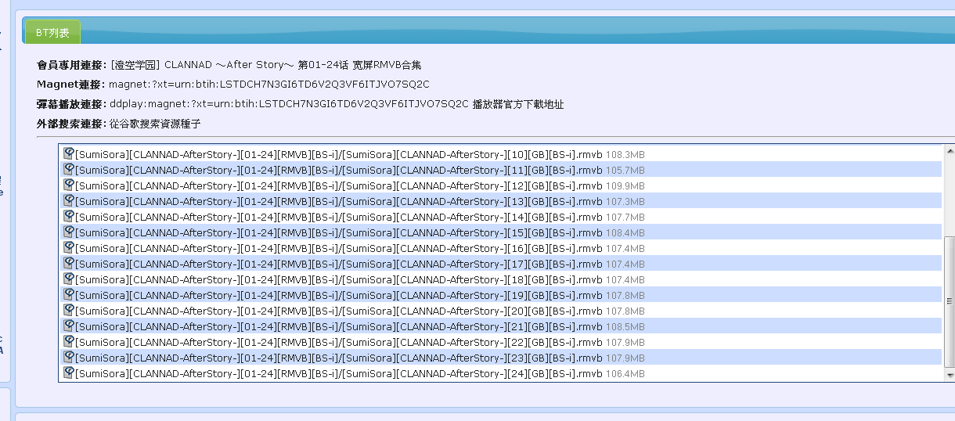Select file name of episode [14][GB][BS-i].rmvb
The image size is (955, 421).
pyautogui.click(x=339, y=217)
